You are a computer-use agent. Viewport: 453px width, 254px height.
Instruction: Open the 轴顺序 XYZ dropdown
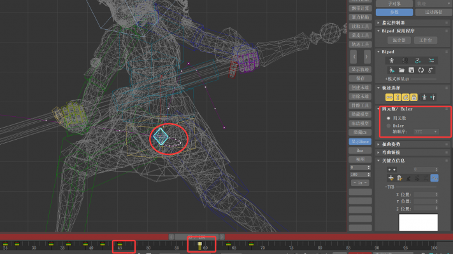(x=426, y=131)
